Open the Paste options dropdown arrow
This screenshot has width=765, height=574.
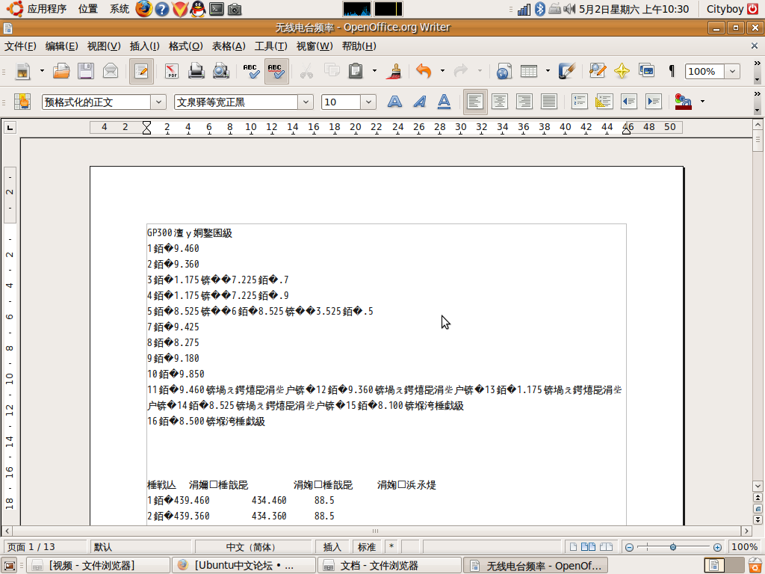pyautogui.click(x=375, y=71)
